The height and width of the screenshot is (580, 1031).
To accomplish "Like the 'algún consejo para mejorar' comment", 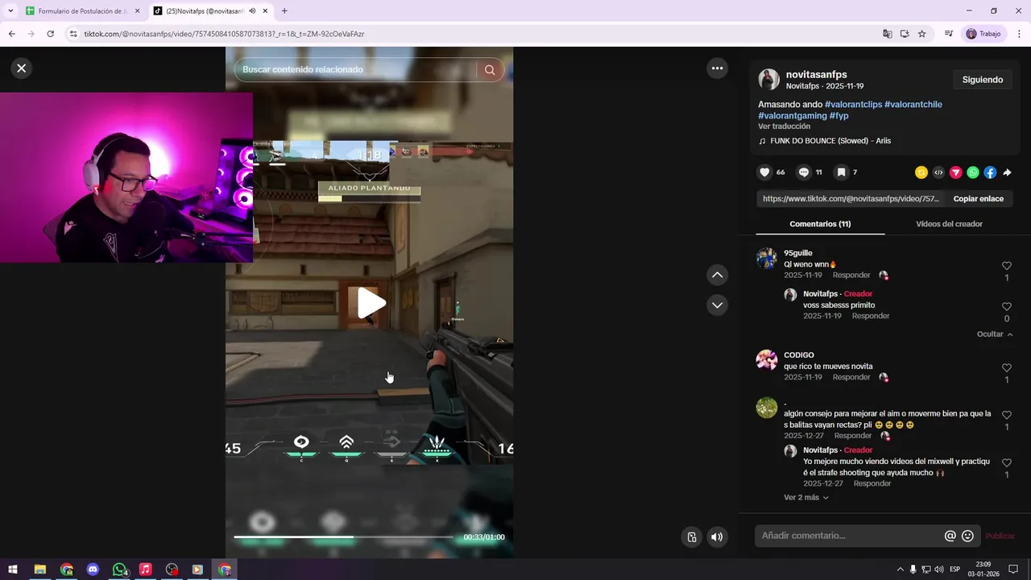I will pos(1006,415).
